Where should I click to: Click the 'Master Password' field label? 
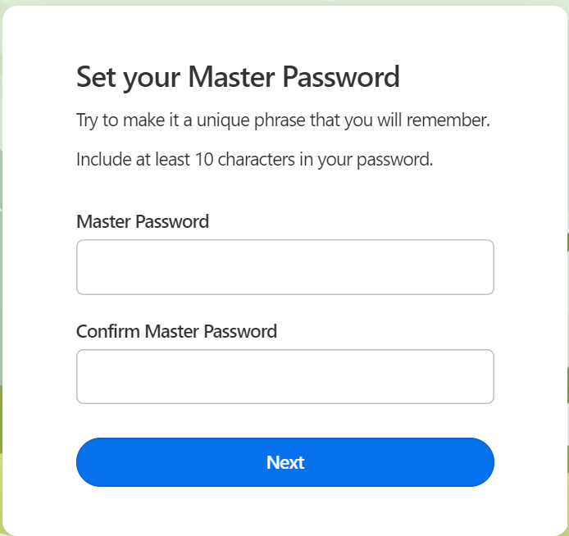point(143,221)
